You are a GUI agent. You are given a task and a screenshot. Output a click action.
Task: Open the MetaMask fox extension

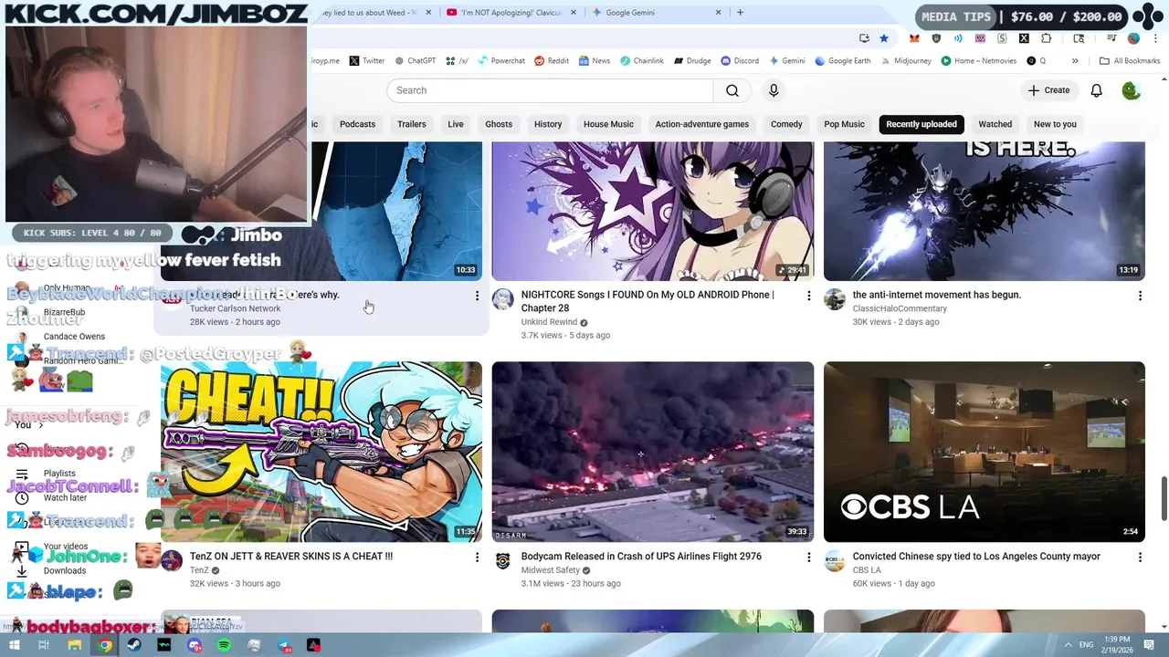[914, 38]
